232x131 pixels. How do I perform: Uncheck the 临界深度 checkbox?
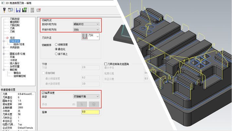pyautogui.click(x=43, y=93)
